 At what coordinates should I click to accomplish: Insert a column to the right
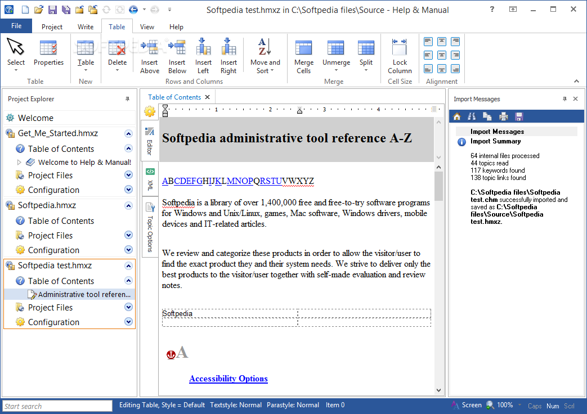(228, 56)
